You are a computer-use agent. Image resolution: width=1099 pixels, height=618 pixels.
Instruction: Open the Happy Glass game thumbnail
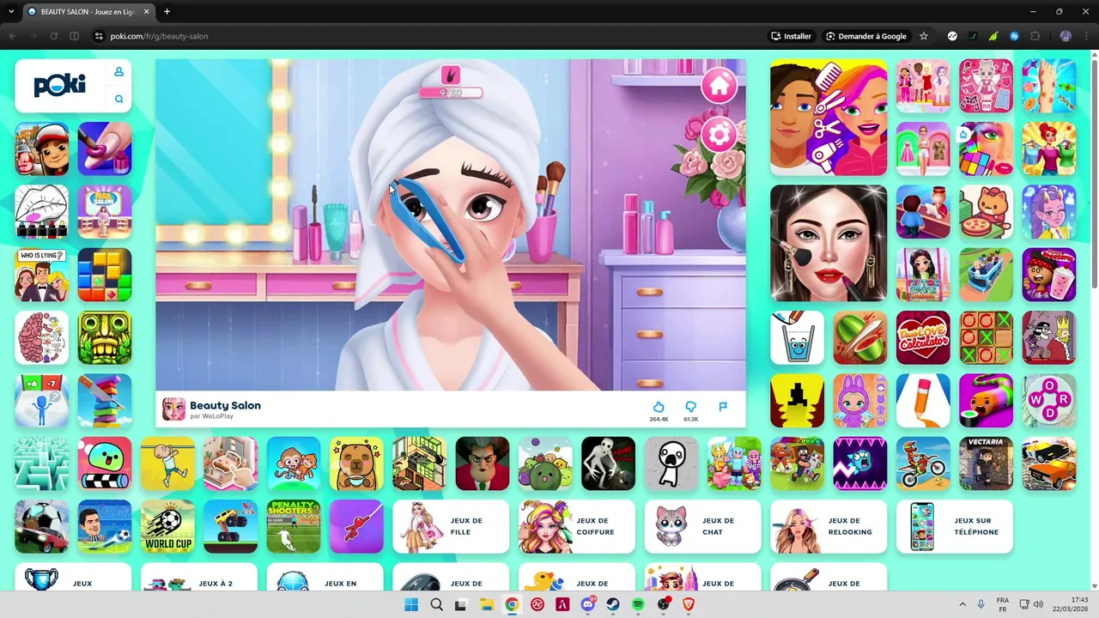798,337
